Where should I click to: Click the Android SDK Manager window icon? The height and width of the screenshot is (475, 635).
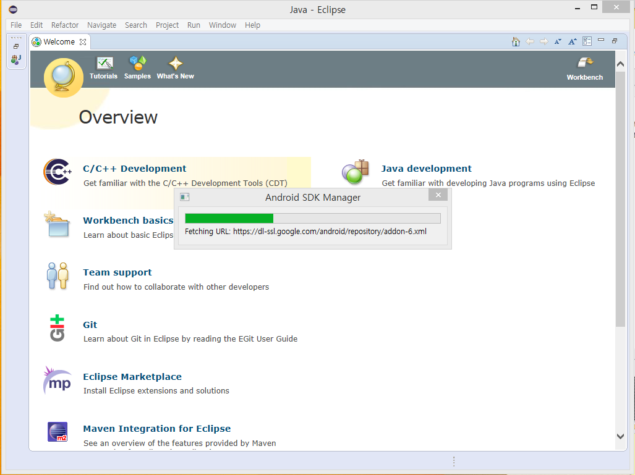tap(185, 197)
